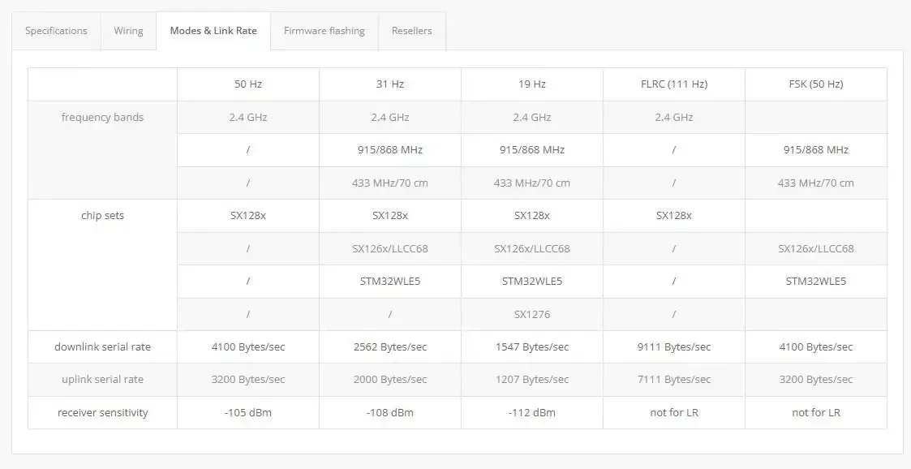Select the 19 Hz column header
Image resolution: width=911 pixels, height=469 pixels.
coord(532,84)
